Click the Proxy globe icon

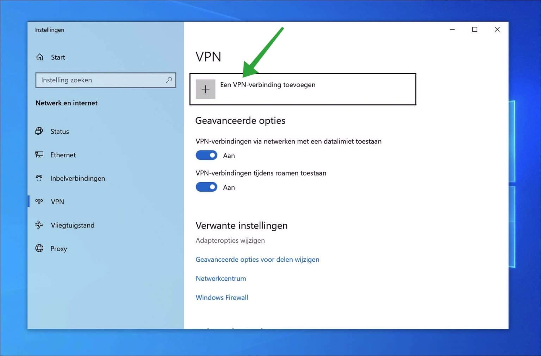click(x=39, y=248)
